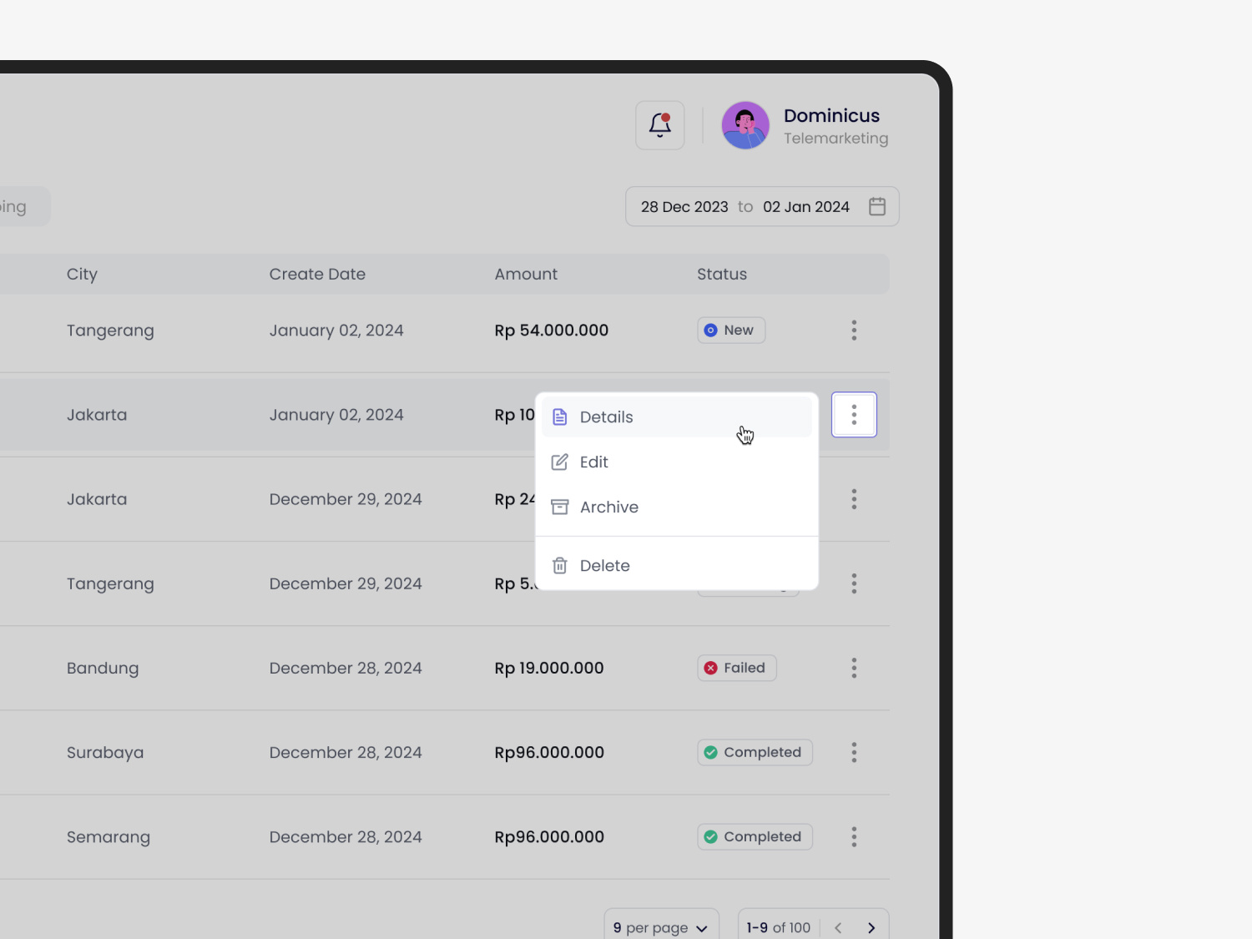
Task: Open the three-dot menu on the Surabaya row
Action: (854, 752)
